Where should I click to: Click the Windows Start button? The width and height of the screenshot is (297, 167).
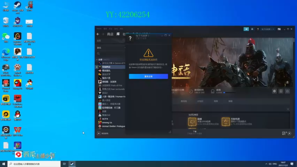4,164
